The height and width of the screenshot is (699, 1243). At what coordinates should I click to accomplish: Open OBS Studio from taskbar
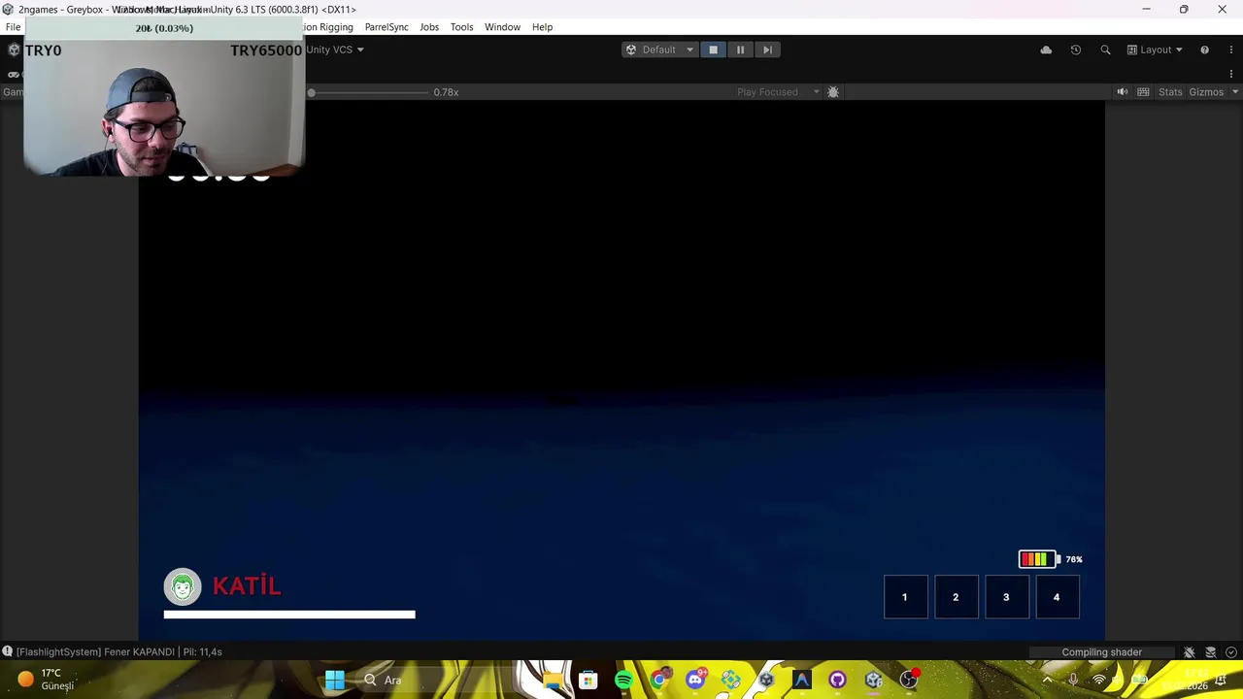tap(909, 680)
